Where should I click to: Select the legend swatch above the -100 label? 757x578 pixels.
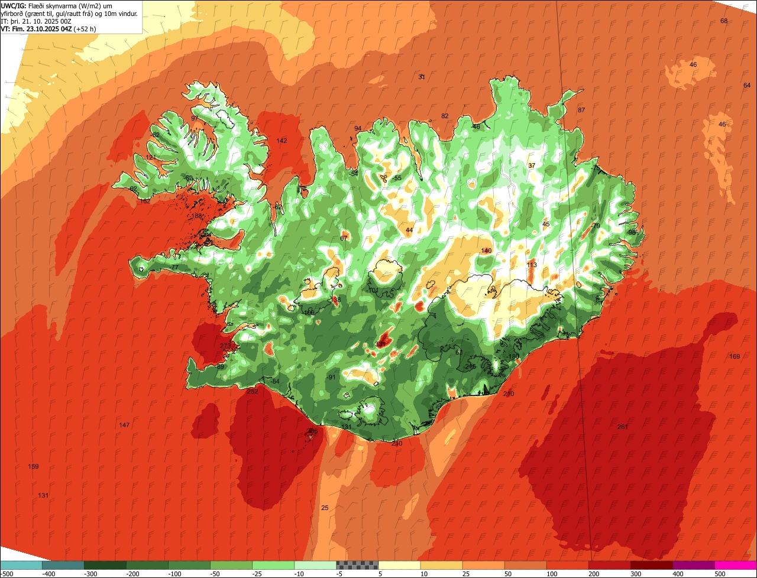coord(189,565)
